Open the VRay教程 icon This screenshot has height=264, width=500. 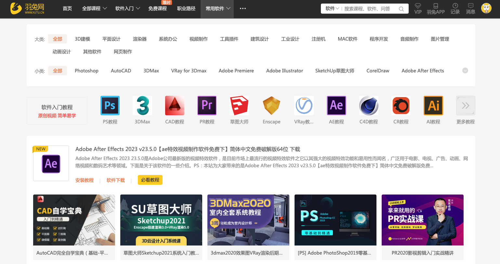(304, 106)
